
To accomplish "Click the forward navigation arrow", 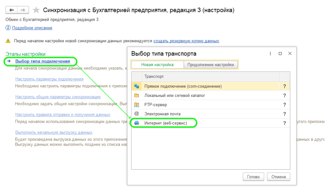I will tap(23, 10).
